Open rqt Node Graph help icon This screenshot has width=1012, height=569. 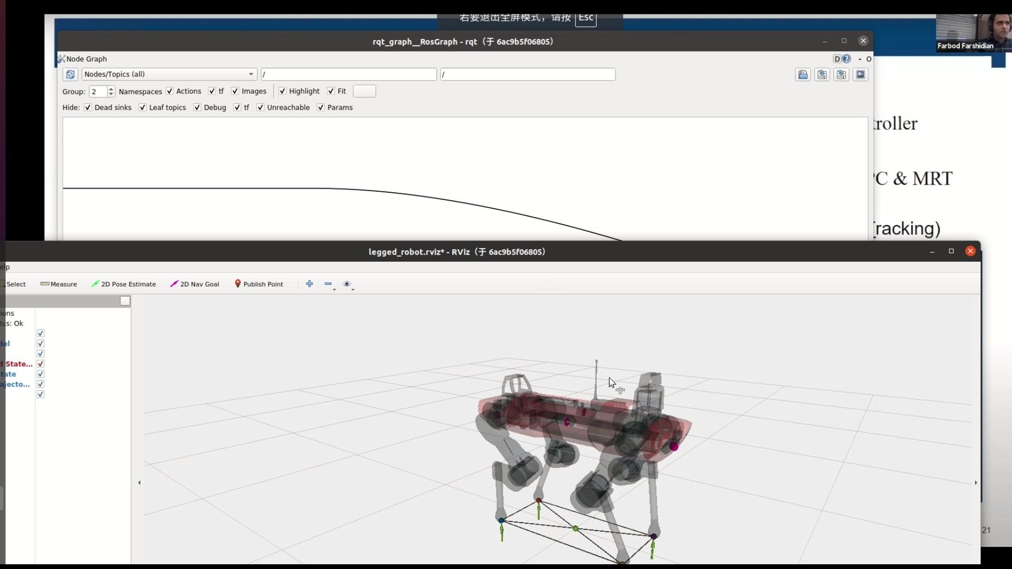(x=846, y=59)
